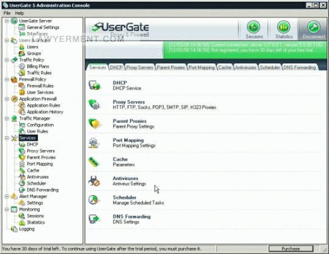Click the Application History tree icon
329x254 pixels.
22,112
